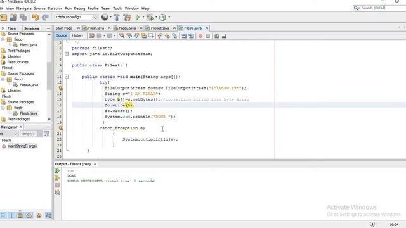Click the Clean and Build Project icon

(x=127, y=17)
